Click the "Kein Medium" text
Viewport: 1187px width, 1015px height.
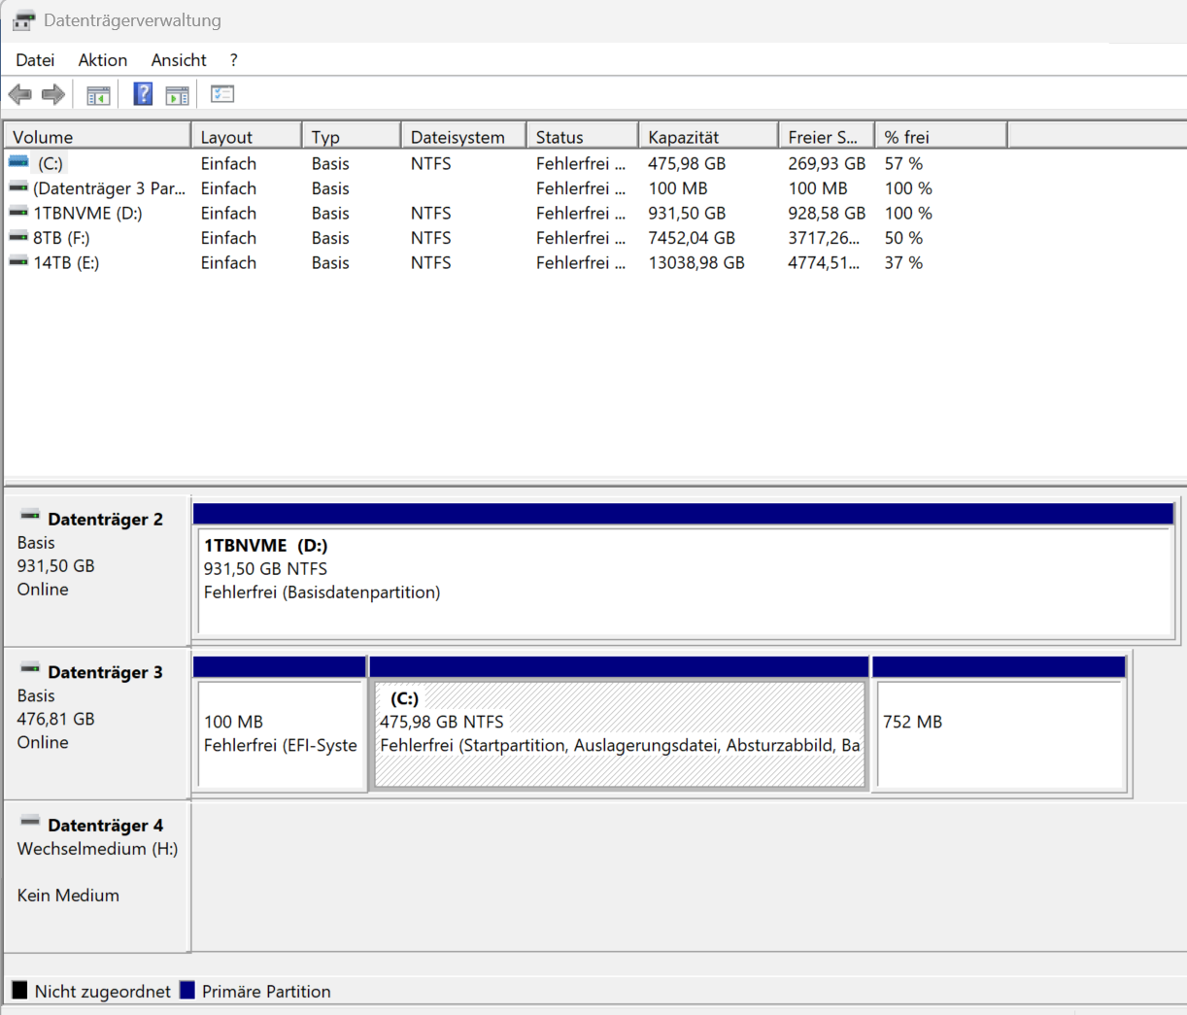point(68,896)
